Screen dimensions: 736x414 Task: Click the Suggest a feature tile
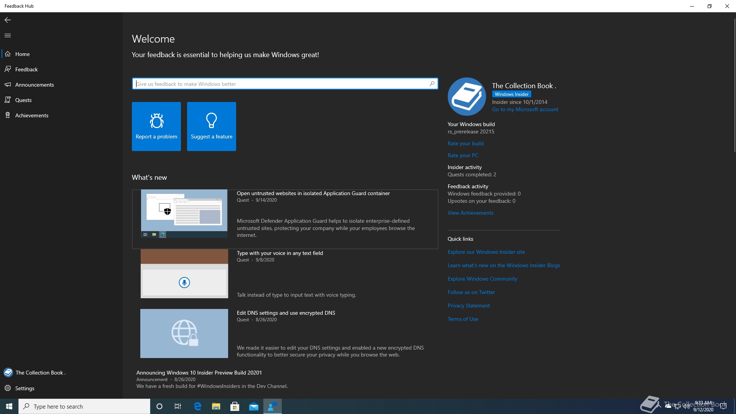pyautogui.click(x=212, y=127)
